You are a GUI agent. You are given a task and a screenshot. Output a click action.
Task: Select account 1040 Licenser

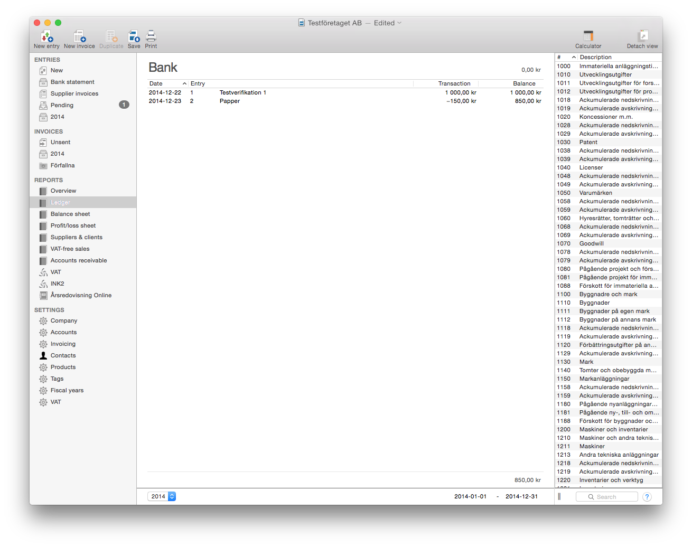tap(608, 167)
